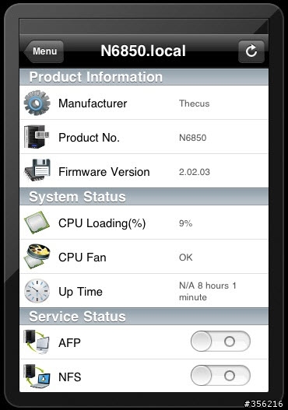
Task: Tap the Thecus manufacturer value
Action: click(x=194, y=103)
